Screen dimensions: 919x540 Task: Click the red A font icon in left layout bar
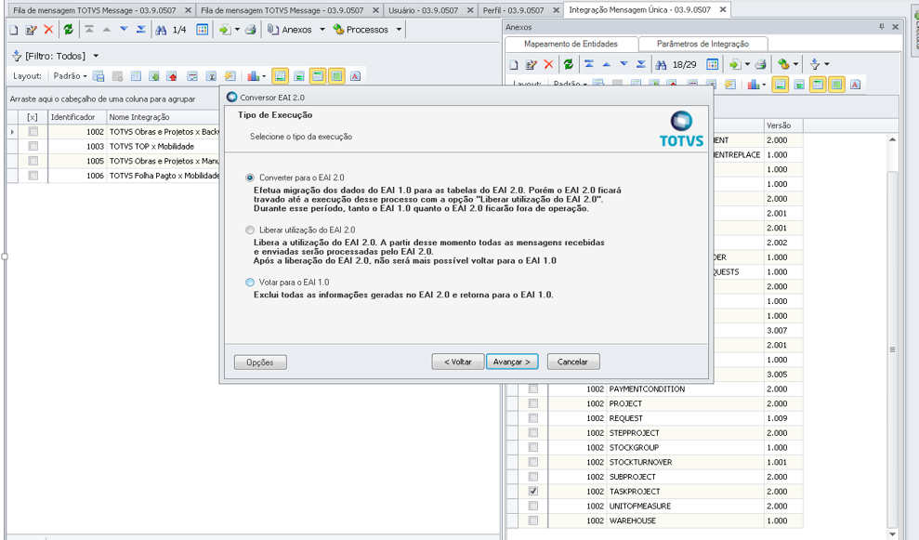[355, 76]
